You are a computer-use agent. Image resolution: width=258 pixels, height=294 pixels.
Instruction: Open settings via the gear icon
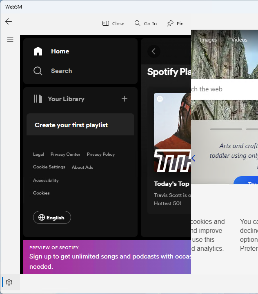click(x=9, y=282)
